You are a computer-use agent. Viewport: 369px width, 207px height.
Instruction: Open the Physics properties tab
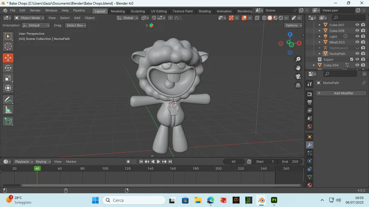[310, 161]
